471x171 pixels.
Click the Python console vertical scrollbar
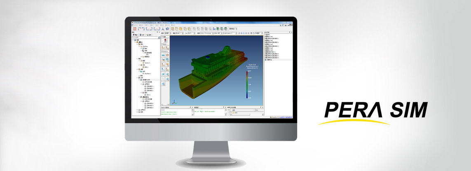(192, 112)
